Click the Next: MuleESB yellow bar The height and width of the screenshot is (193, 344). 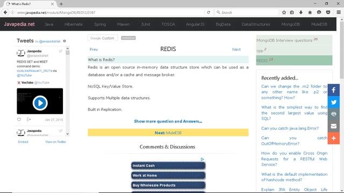point(168,132)
